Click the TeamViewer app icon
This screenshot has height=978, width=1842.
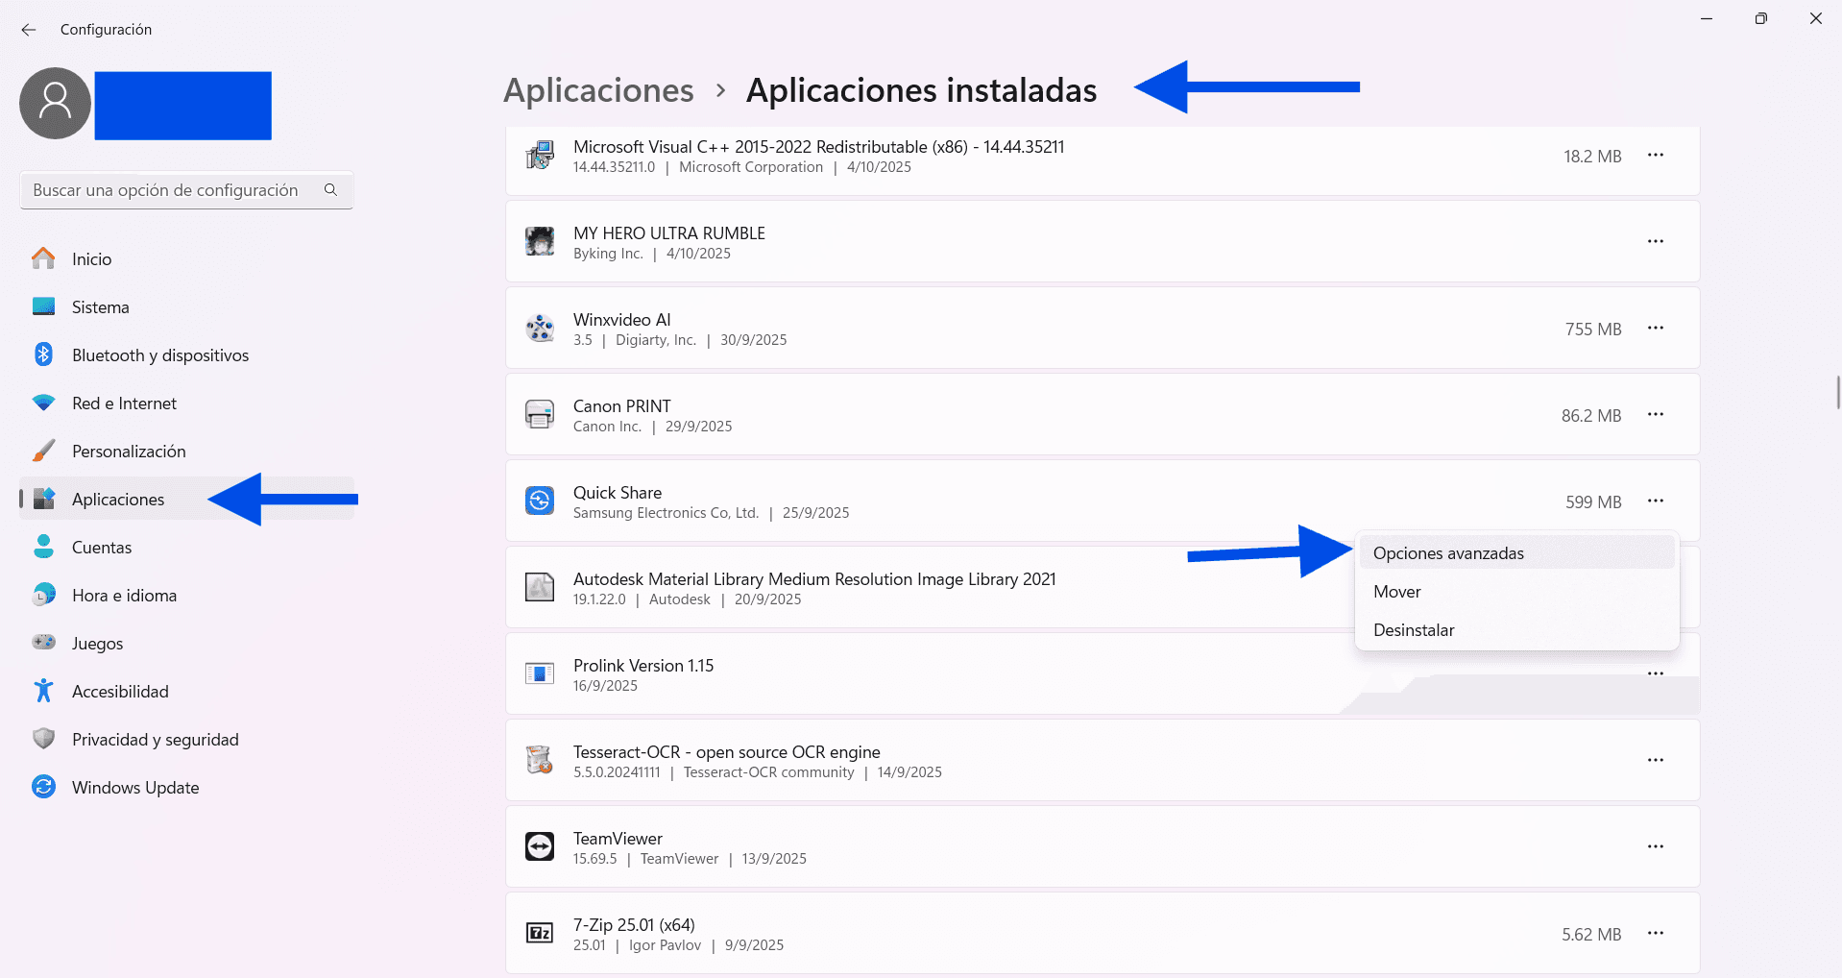click(x=540, y=846)
